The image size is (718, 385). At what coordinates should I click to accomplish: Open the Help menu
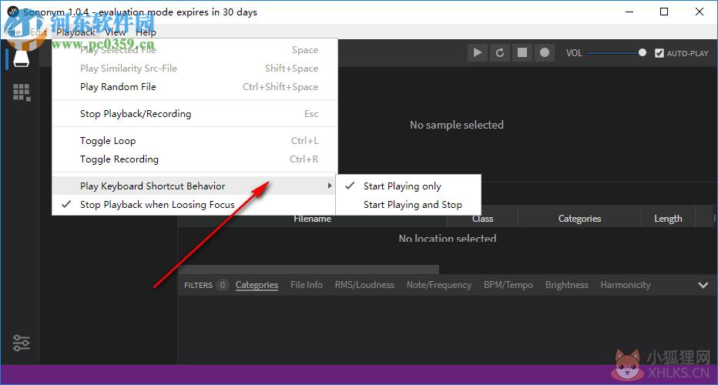(146, 32)
